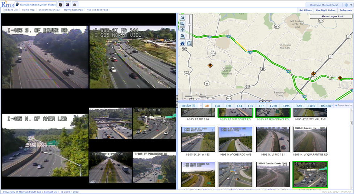Viewport: 354px width, 194px height.
Task: Select Traffic Cameras view
Action: point(73,10)
